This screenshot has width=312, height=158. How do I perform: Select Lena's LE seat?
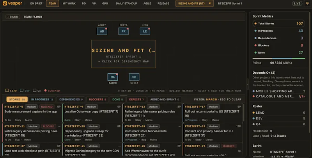[x=145, y=31]
